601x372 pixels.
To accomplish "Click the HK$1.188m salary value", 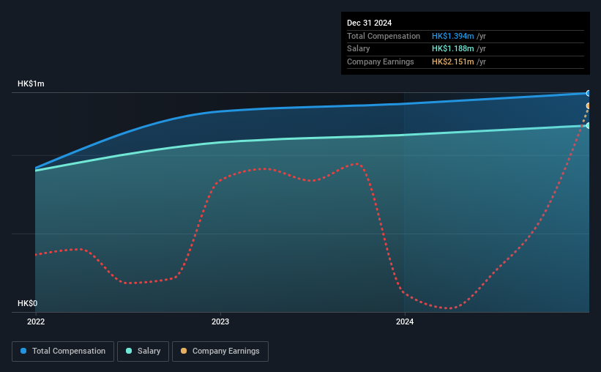I will (x=452, y=49).
